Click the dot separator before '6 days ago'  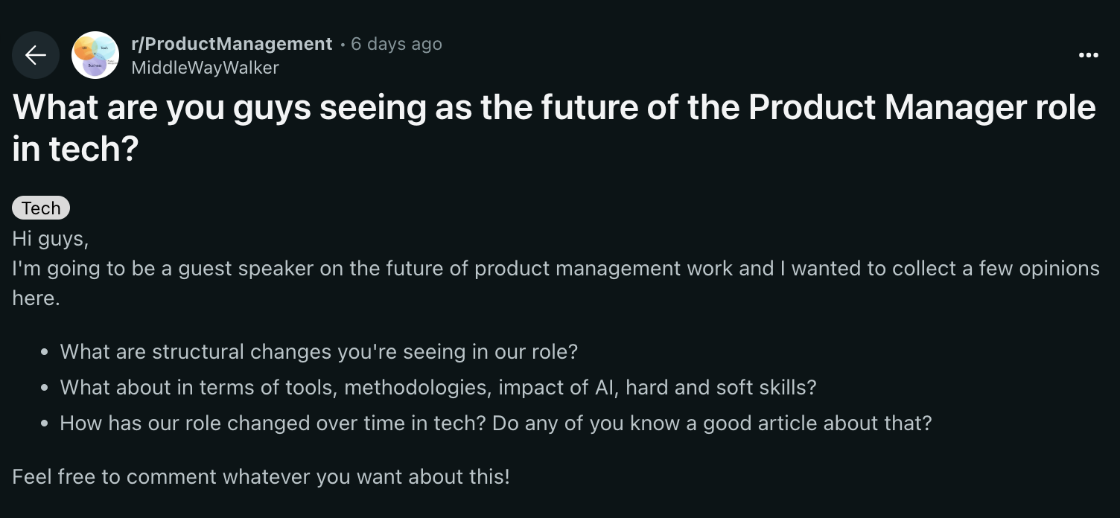[342, 45]
